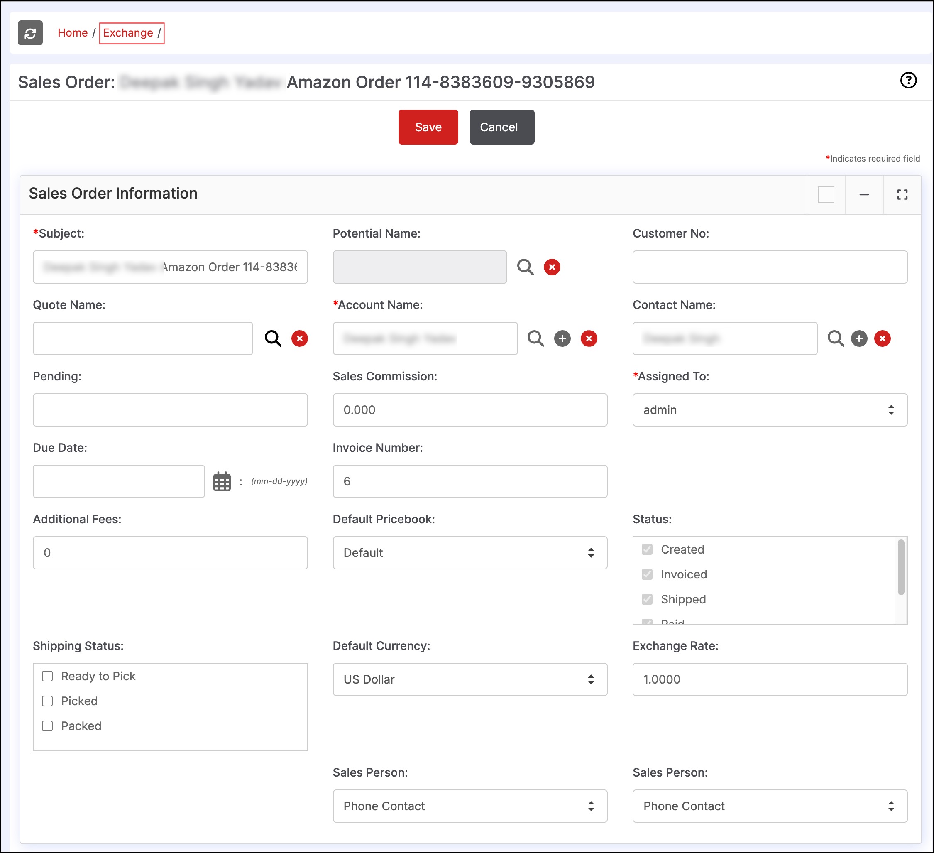The image size is (934, 853).
Task: Clear the Account Name selection
Action: tap(589, 338)
